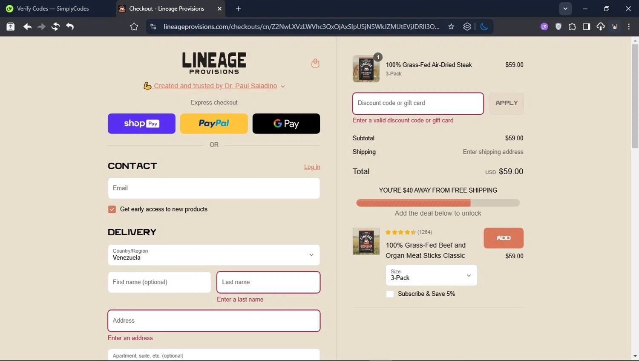The width and height of the screenshot is (639, 361).
Task: Click the cloud upload toolbar icon
Action: coord(601,26)
